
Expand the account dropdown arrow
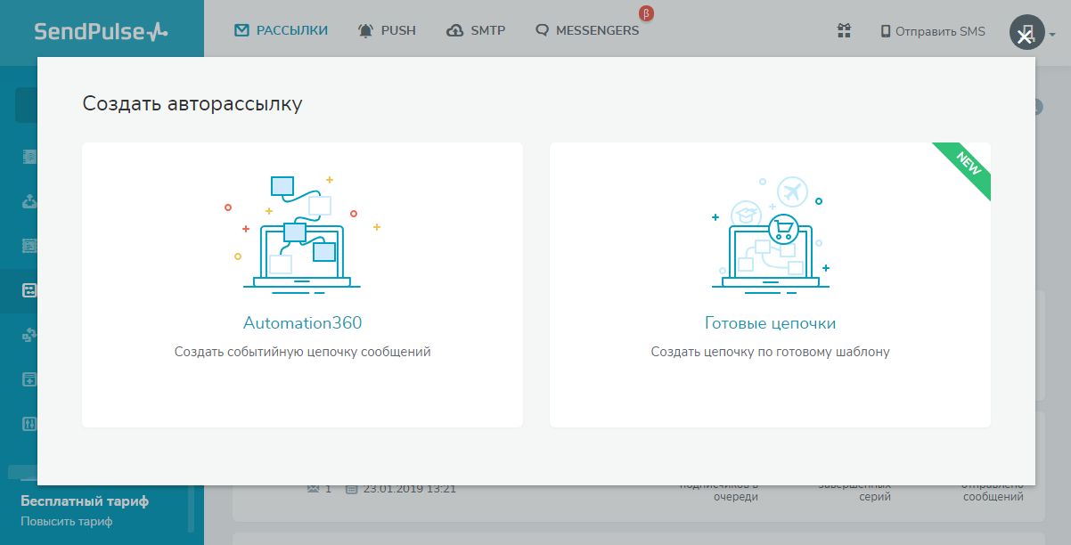pyautogui.click(x=1052, y=35)
